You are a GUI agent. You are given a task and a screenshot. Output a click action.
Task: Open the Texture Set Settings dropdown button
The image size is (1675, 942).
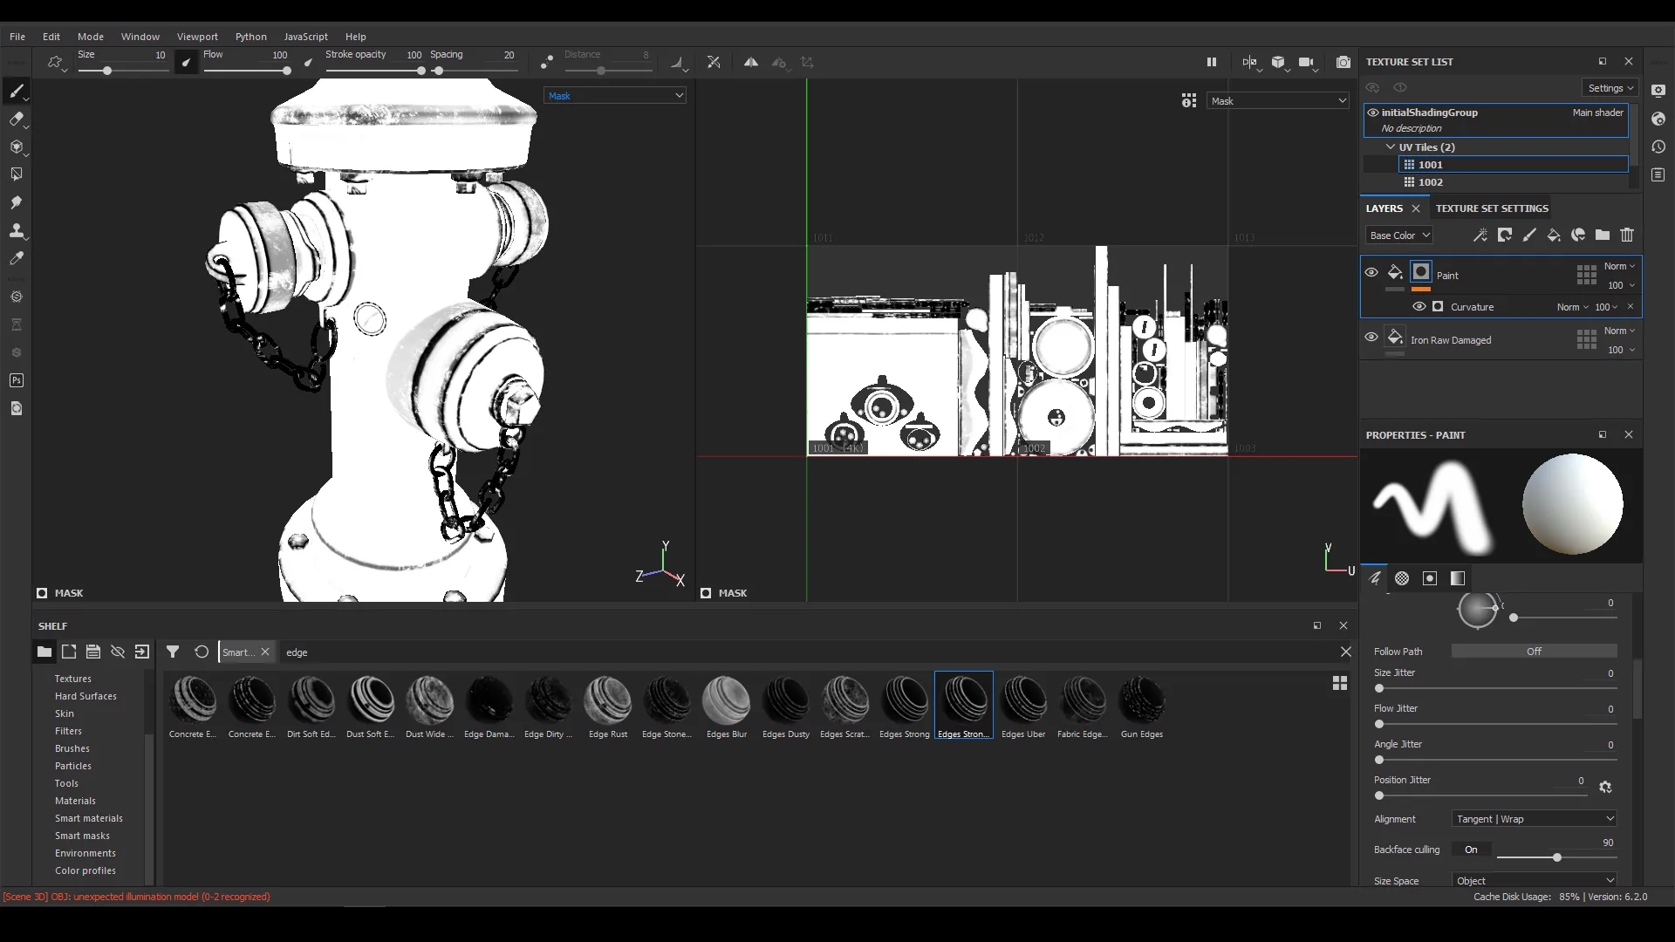coord(1610,88)
